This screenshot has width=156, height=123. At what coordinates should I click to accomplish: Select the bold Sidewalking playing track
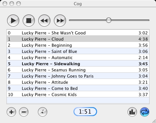pyautogui.click(x=78, y=64)
